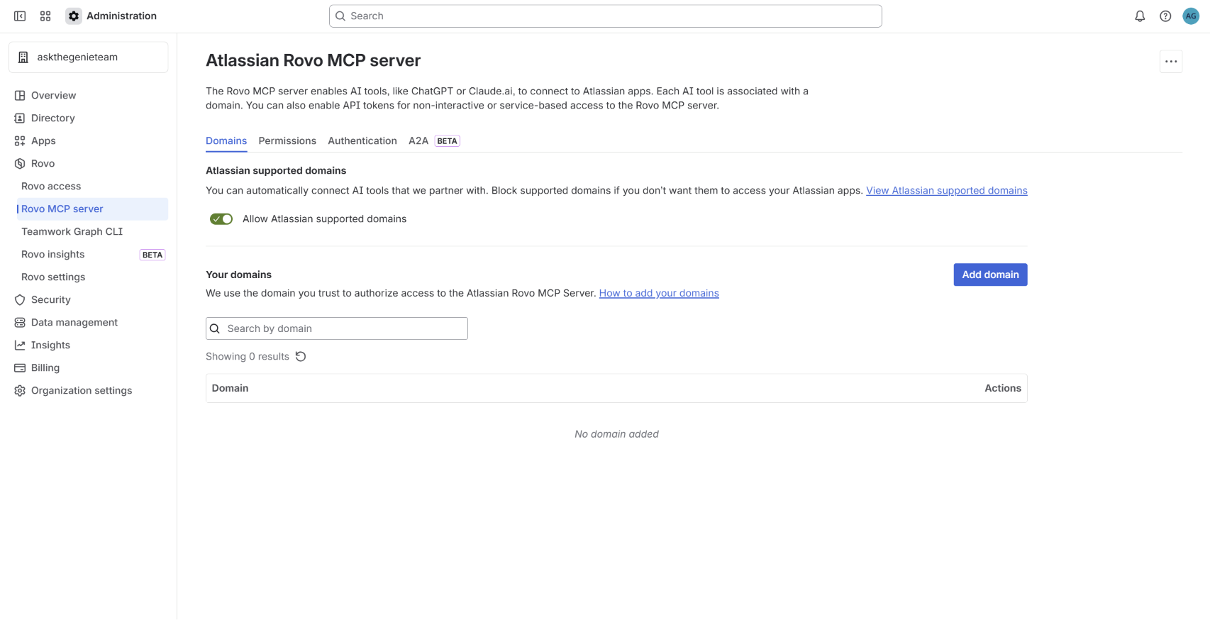Open Data management in sidebar

click(x=89, y=322)
